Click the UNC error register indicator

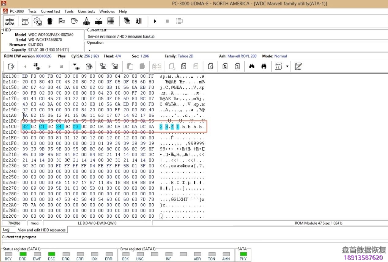click(x=140, y=254)
